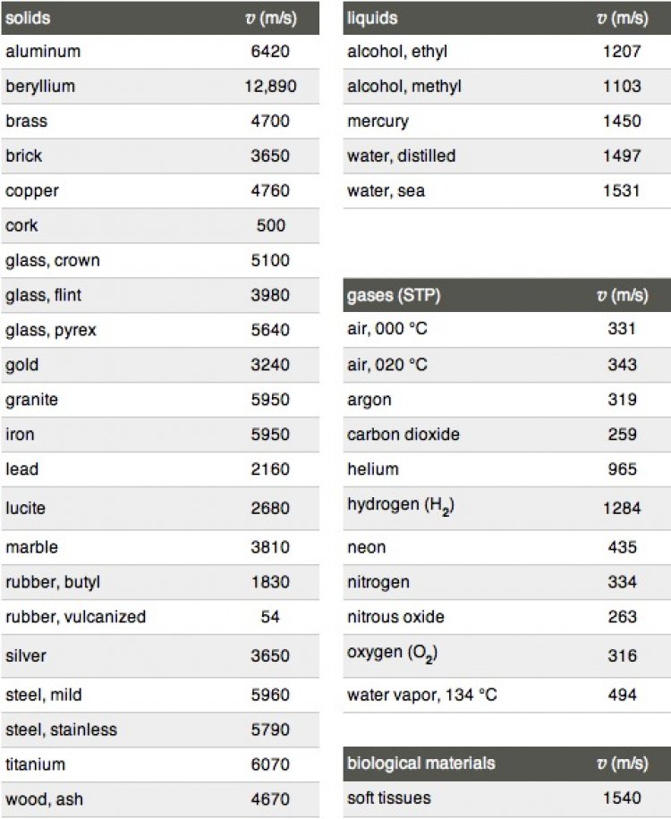Screen dimensions: 671x819
Task: Click the solids table header
Action: coord(28,18)
